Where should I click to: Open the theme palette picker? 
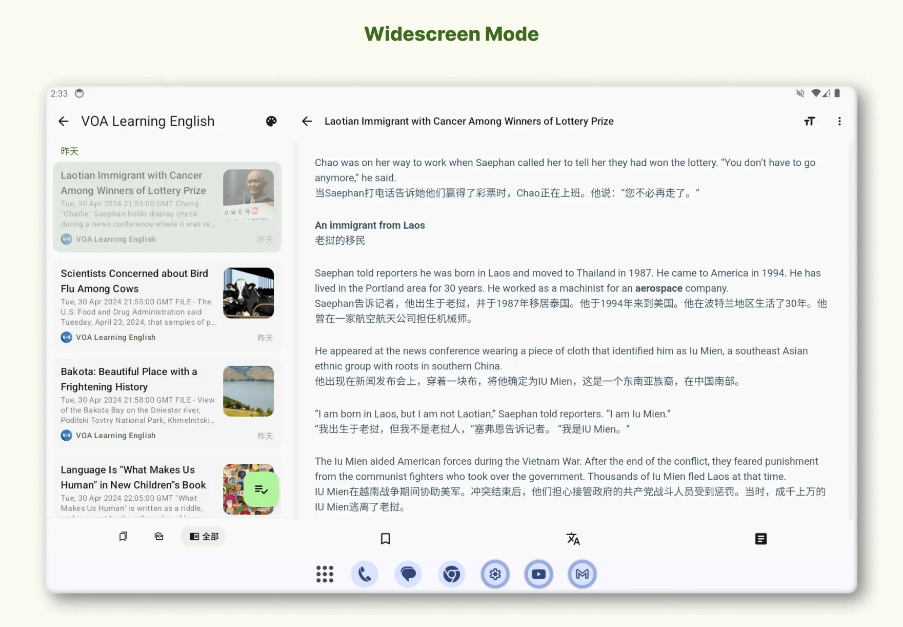pyautogui.click(x=271, y=121)
